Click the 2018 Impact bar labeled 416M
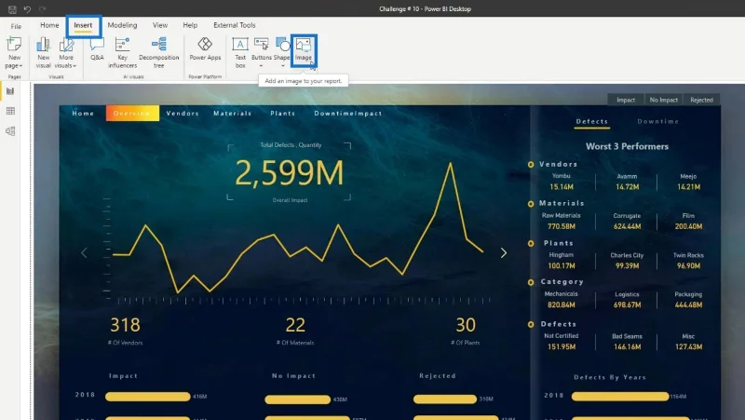Image resolution: width=745 pixels, height=420 pixels. tap(148, 397)
